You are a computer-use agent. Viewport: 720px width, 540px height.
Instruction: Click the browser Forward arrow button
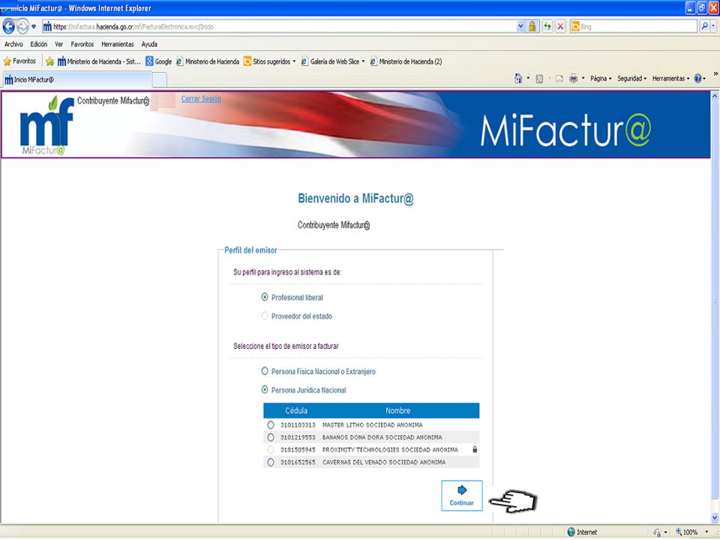22,27
